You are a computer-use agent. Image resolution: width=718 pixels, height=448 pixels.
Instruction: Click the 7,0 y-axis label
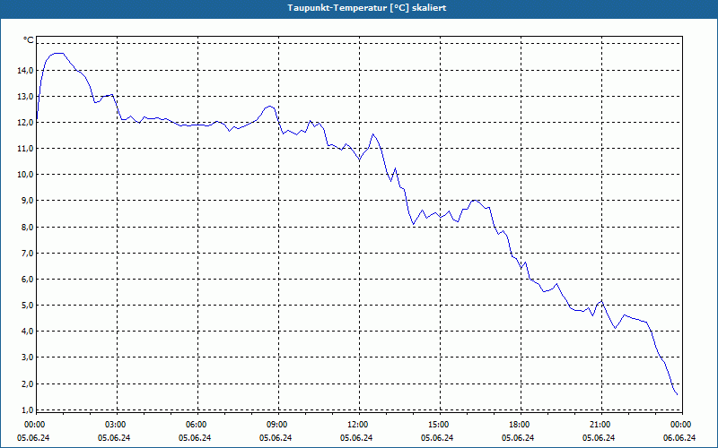(x=27, y=254)
